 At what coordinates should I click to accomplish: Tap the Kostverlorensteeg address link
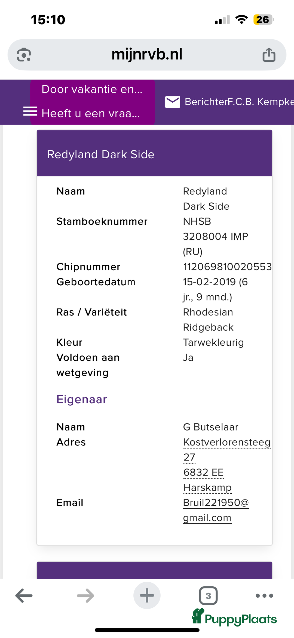coord(227,442)
